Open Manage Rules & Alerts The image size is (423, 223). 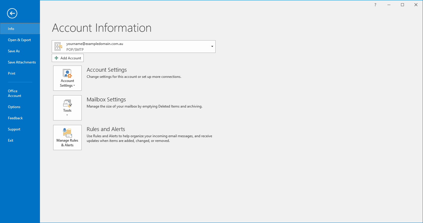67,137
